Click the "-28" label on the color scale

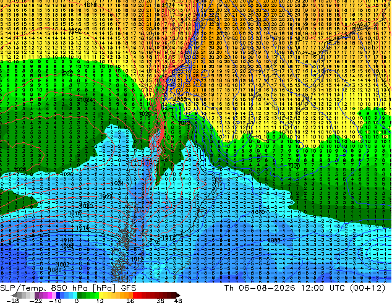(12, 301)
